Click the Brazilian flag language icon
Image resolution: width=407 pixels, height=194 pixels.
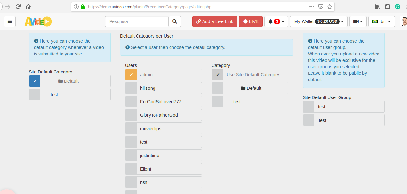coord(376,21)
